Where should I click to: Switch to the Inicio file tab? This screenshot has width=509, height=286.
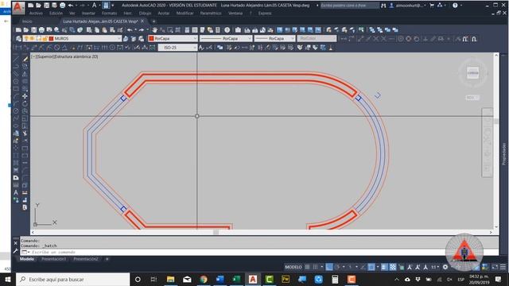pyautogui.click(x=27, y=21)
